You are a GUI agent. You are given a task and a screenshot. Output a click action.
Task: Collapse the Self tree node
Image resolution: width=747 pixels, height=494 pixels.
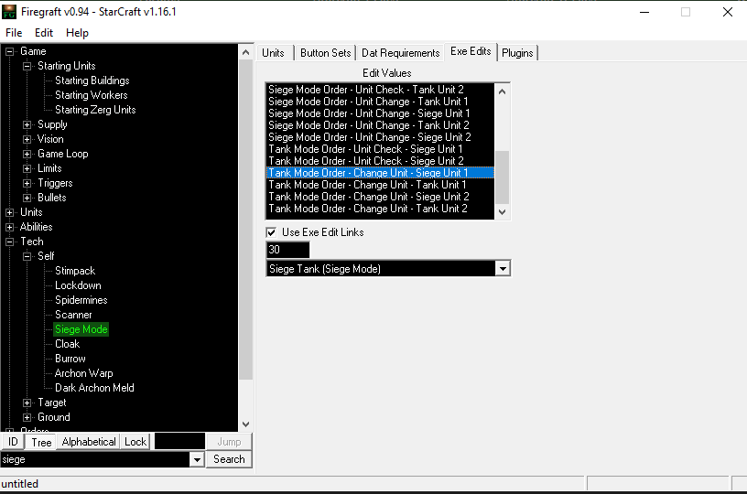click(x=27, y=256)
